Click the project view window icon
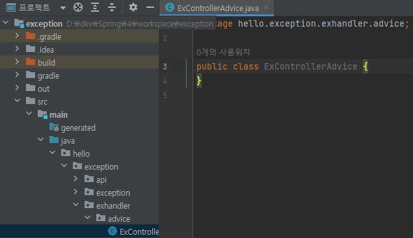Image resolution: width=413 pixels, height=238 pixels. pos(11,8)
